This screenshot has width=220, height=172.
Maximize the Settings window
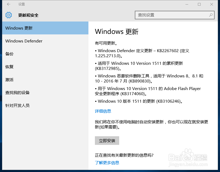[x=199, y=4]
